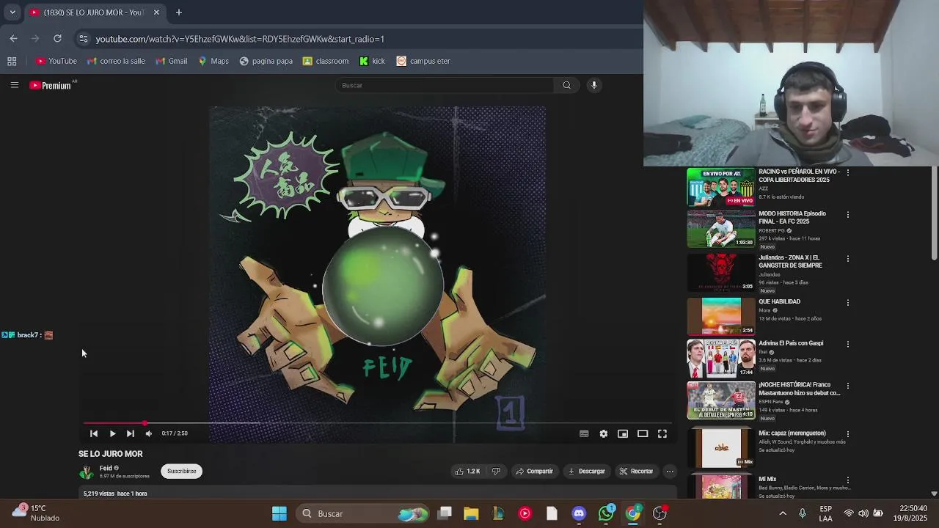
Task: Open options for QUE HABILIDAD video
Action: click(x=848, y=302)
